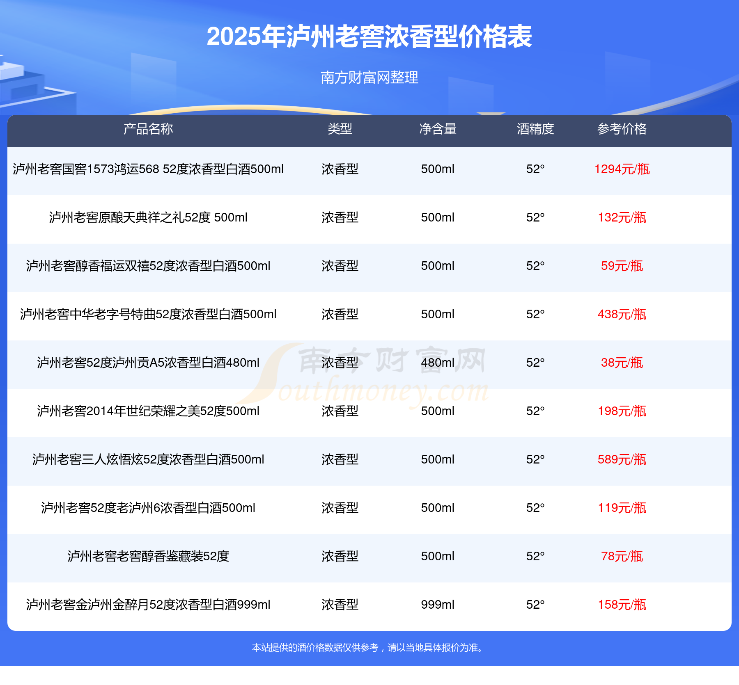The image size is (739, 685).
Task: Click the 480ml net content cell
Action: (x=438, y=363)
